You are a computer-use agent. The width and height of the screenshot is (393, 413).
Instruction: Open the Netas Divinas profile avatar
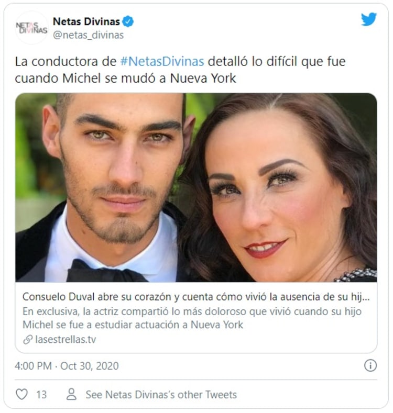point(32,28)
